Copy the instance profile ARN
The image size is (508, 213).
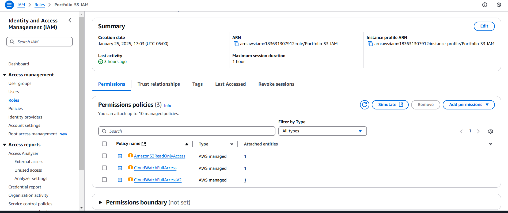point(370,44)
